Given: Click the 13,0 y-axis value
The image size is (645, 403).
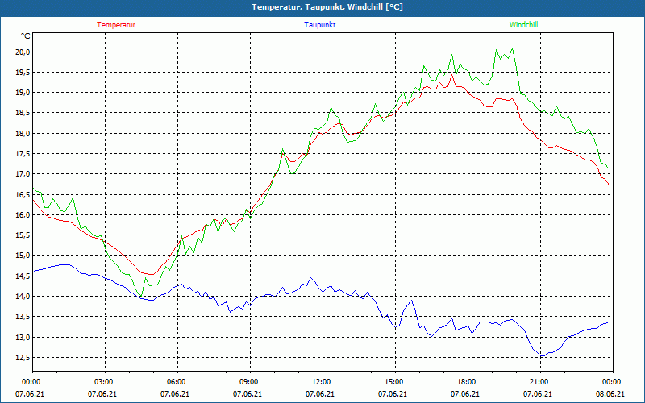Looking at the screenshot, I should 23,337.
